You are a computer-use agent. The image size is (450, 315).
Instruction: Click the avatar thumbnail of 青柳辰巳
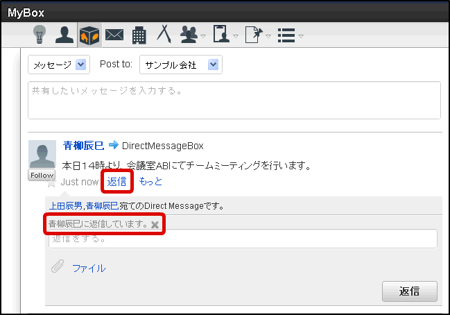[x=42, y=154]
